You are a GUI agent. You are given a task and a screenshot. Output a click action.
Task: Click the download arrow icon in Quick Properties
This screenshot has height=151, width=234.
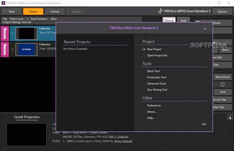(230, 117)
